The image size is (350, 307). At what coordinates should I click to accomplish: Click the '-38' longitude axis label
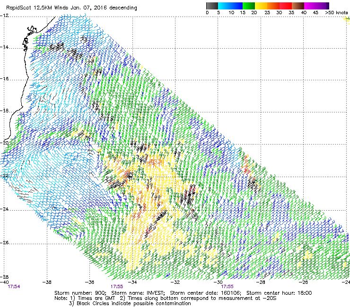coord(47,282)
